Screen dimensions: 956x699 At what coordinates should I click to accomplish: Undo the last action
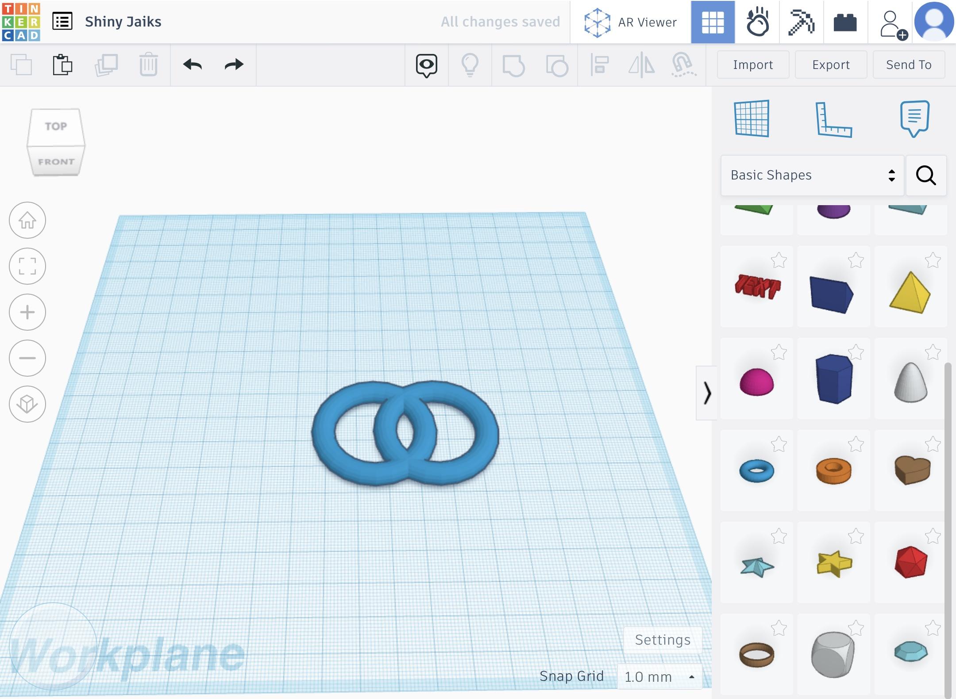[x=193, y=65]
